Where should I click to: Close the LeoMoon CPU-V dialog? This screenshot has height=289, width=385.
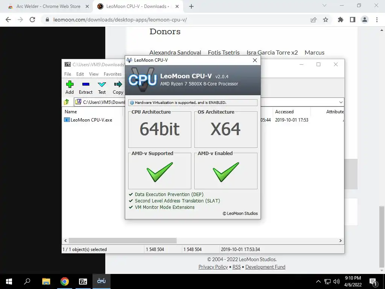255,60
